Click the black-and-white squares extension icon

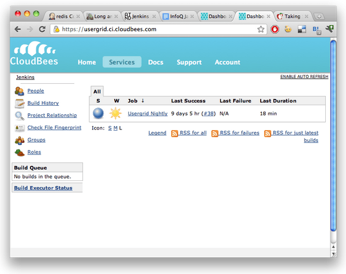(302, 29)
